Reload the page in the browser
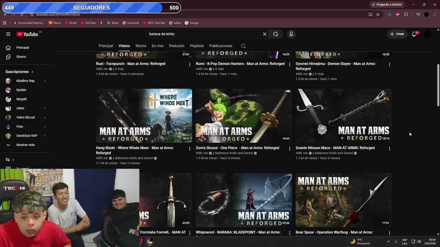The width and height of the screenshot is (440, 247). [22, 14]
